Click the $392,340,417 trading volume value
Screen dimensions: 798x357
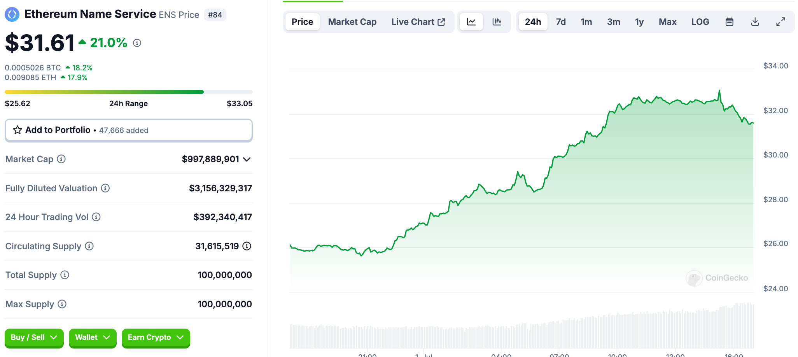pos(223,217)
